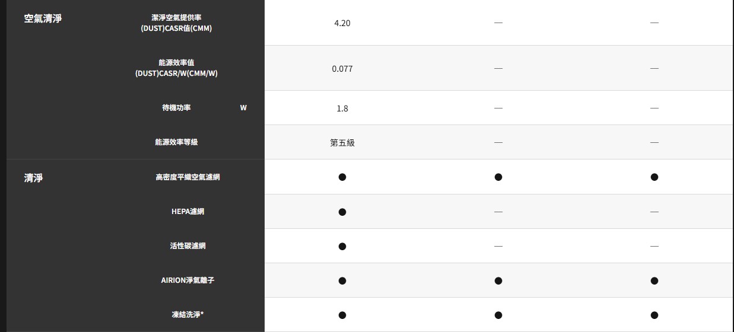
Task: Click the W unit next to 待機功率
Action: pyautogui.click(x=243, y=108)
